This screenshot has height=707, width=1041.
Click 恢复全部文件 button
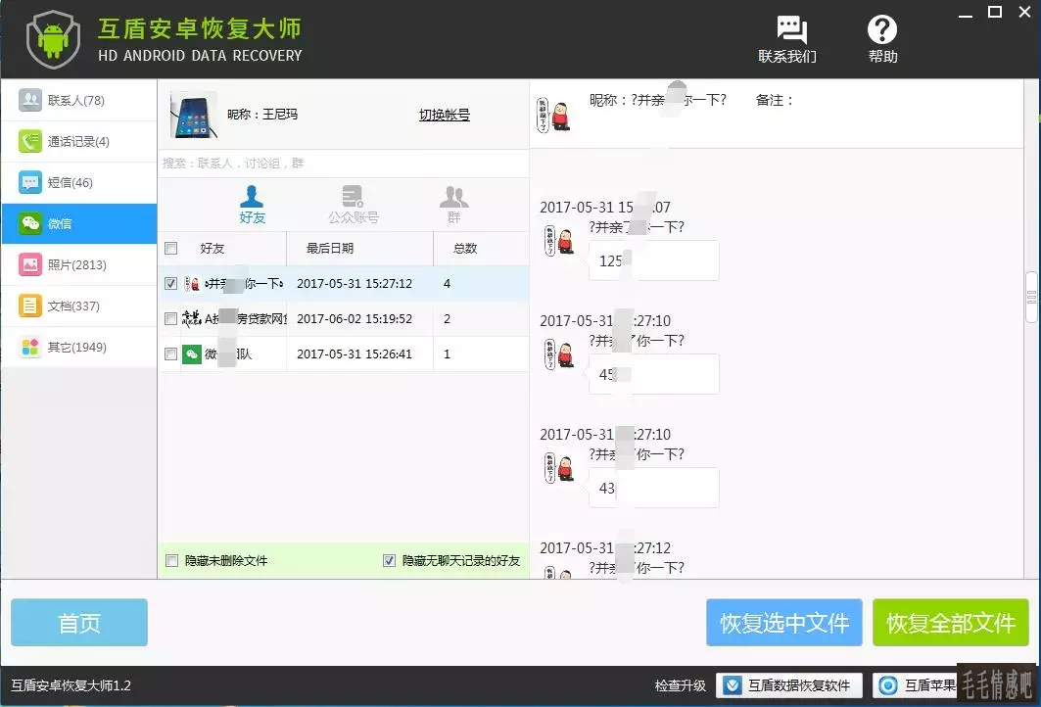point(951,623)
